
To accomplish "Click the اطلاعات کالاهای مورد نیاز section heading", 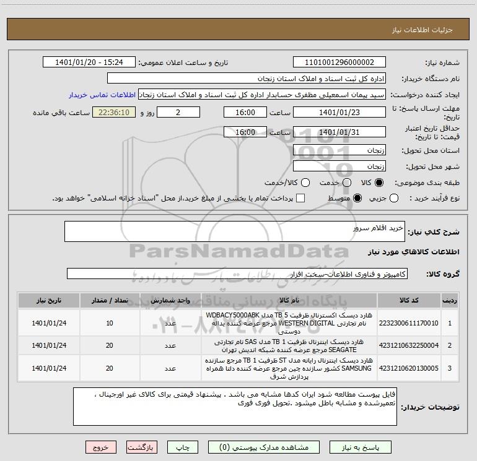I will point(414,252).
